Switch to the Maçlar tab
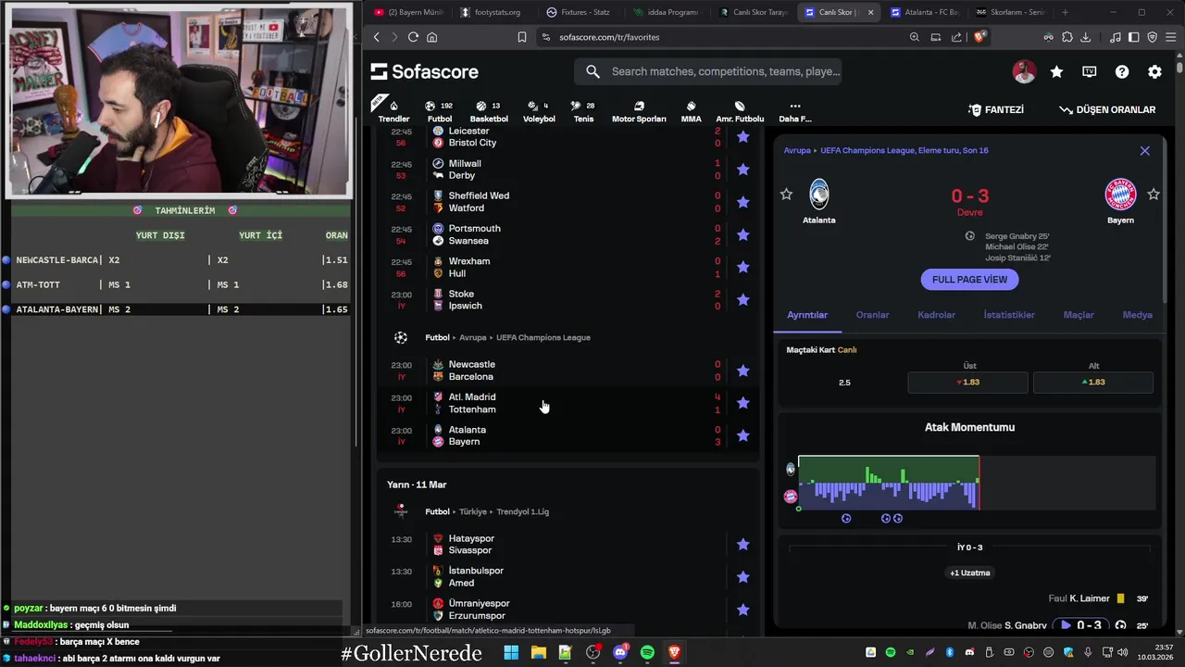 1079,315
